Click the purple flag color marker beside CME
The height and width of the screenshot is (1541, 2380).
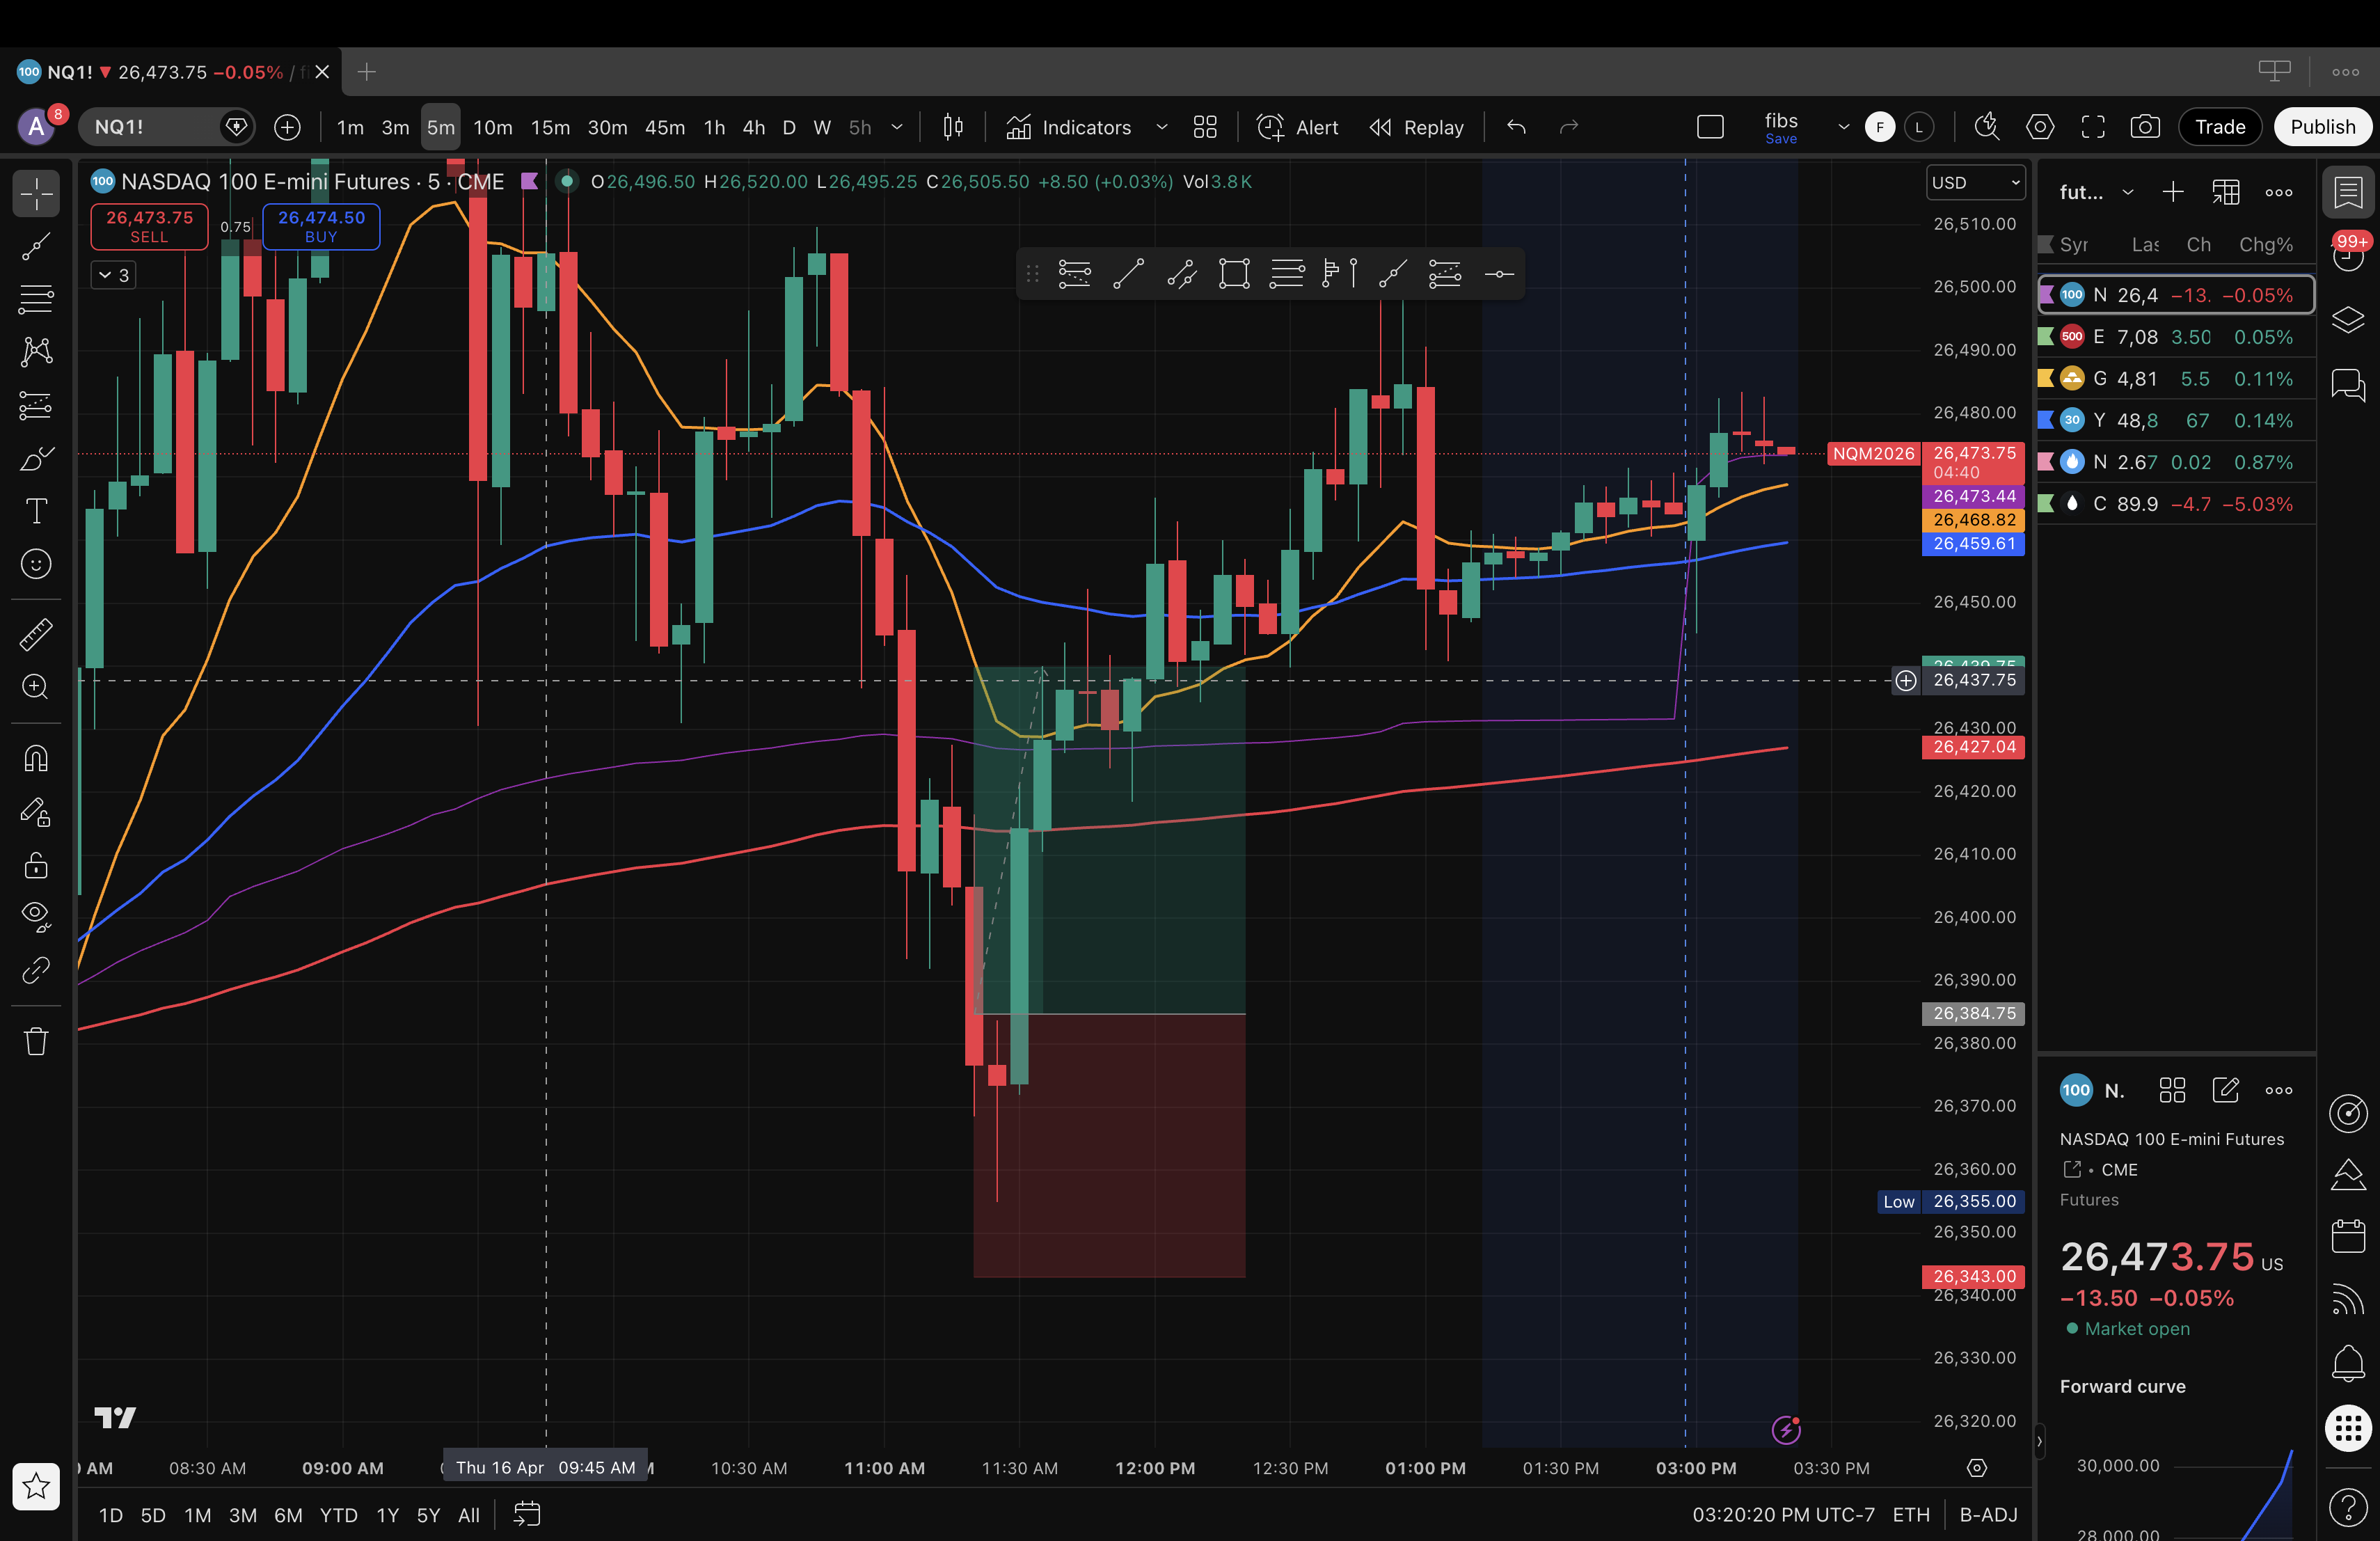tap(529, 181)
